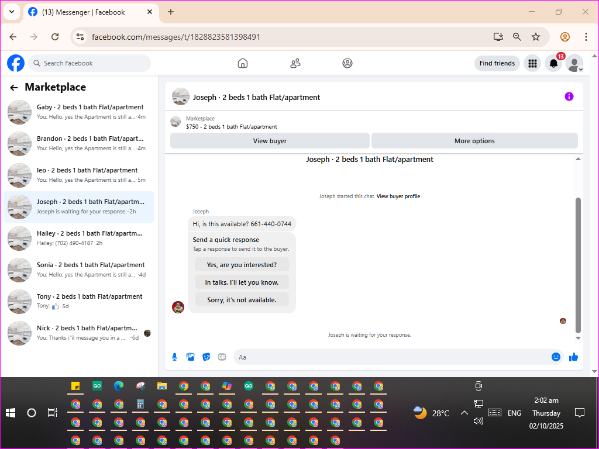Viewport: 599px width, 449px height.
Task: Select Joseph's conversation in the list
Action: [x=79, y=207]
